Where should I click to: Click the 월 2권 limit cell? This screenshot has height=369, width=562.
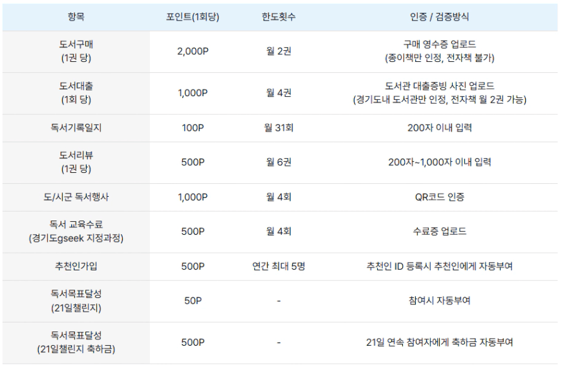click(x=278, y=52)
